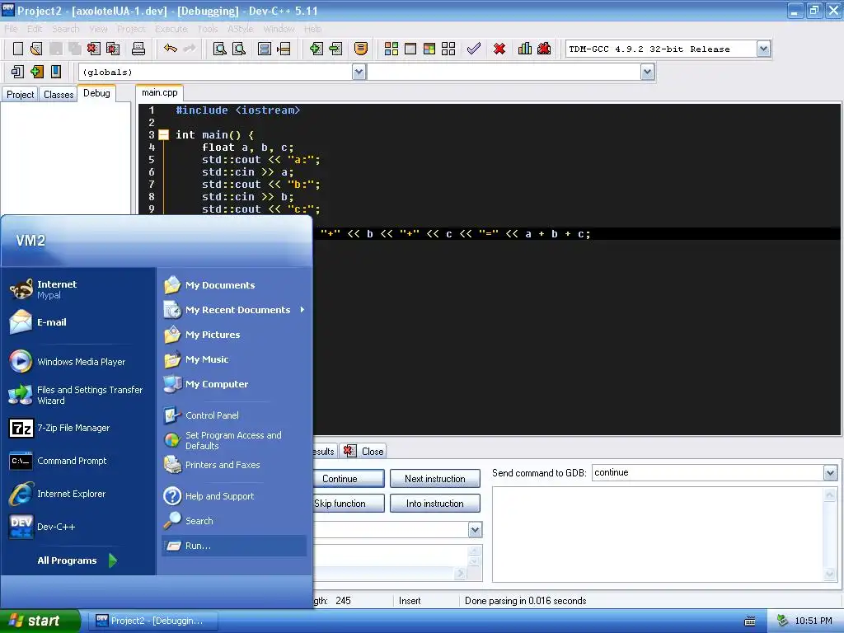Open the AStyle menu
The height and width of the screenshot is (633, 844).
pyautogui.click(x=240, y=29)
